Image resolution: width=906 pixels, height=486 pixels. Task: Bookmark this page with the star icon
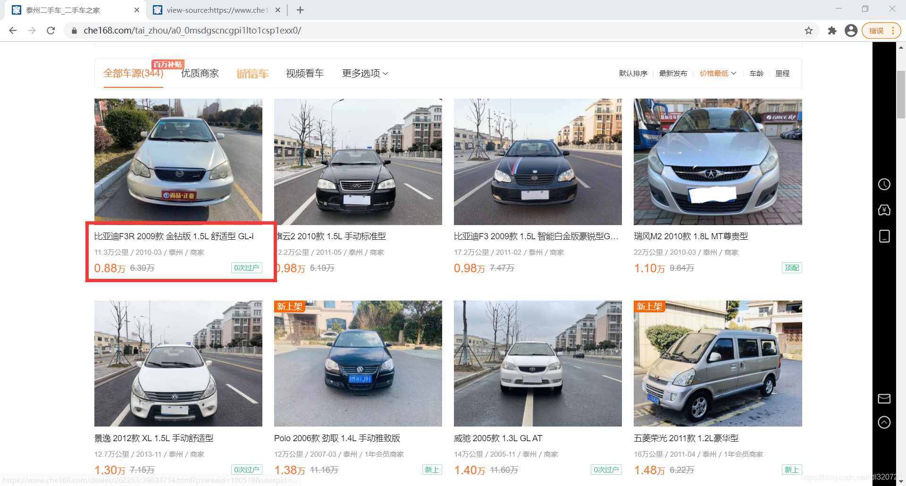click(x=808, y=31)
